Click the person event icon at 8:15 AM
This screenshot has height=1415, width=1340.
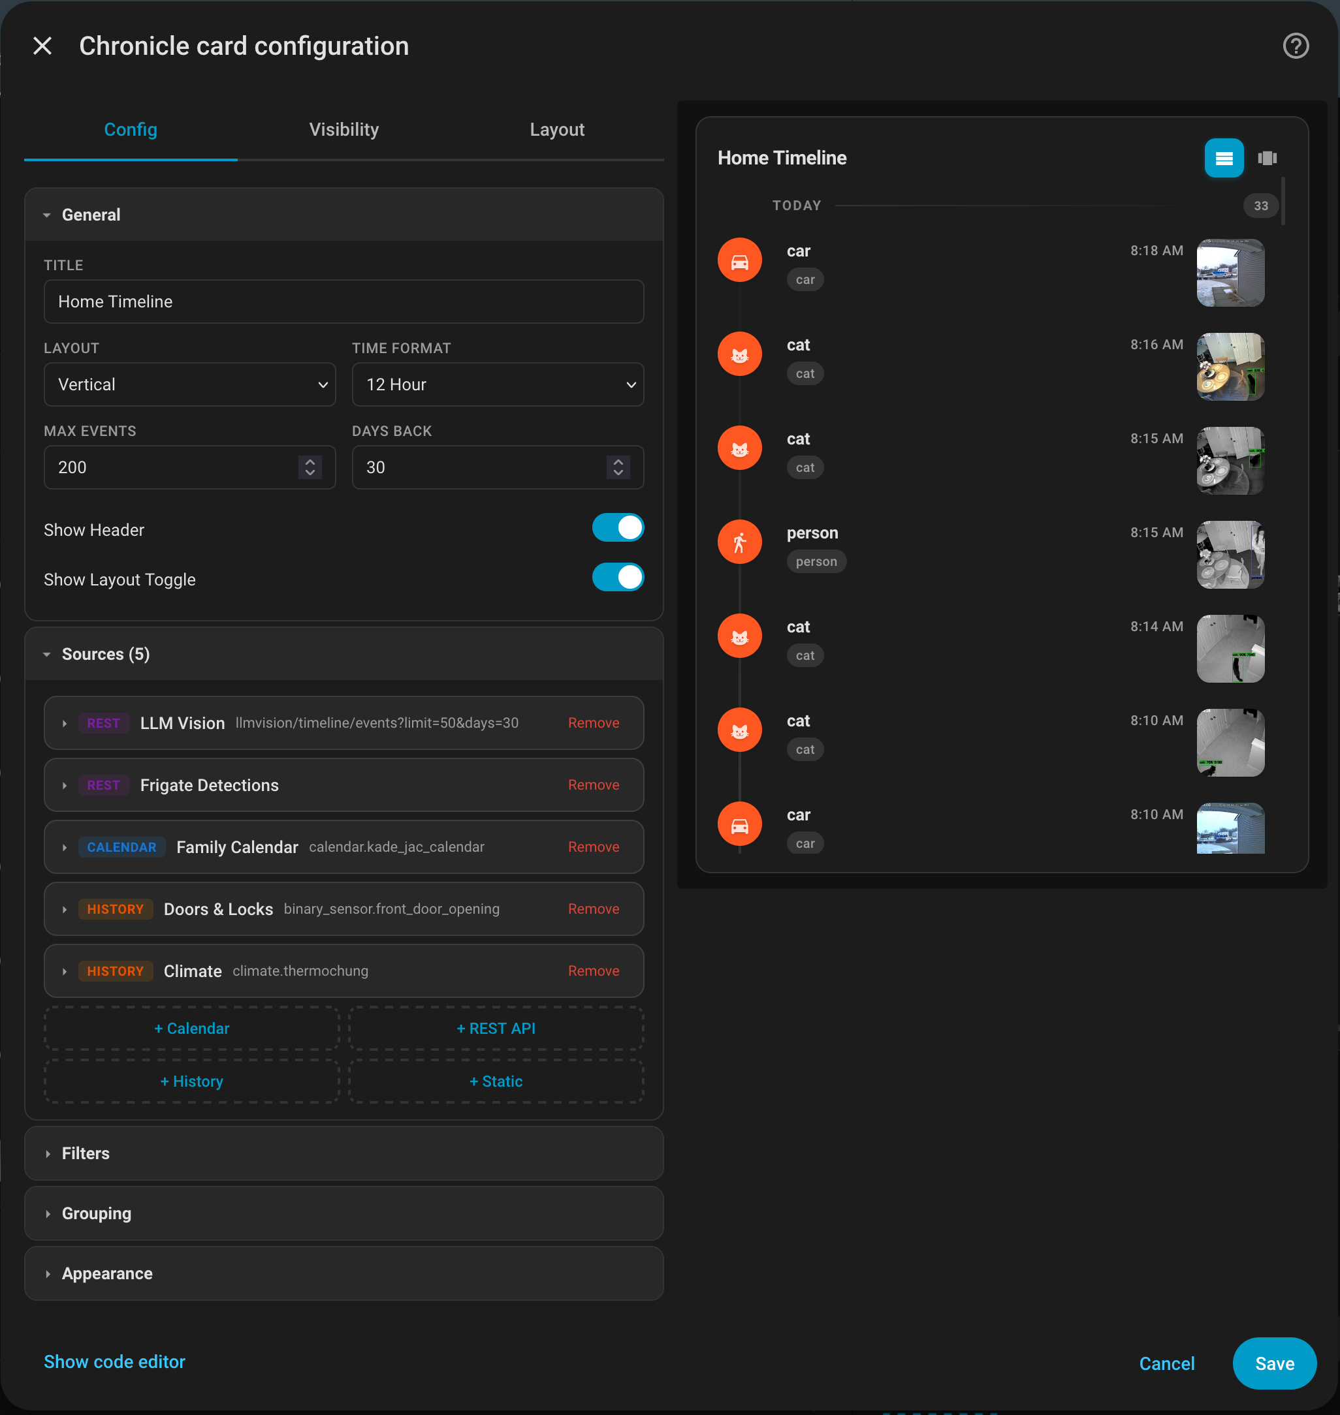click(739, 541)
